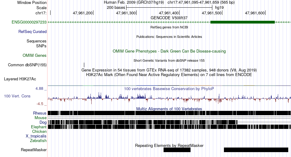The width and height of the screenshot is (291, 157).
Task: Select the Dog alignment row label
Action: click(43, 122)
